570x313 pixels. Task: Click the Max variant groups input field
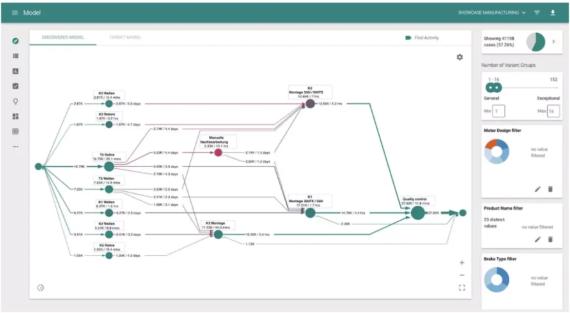point(553,111)
